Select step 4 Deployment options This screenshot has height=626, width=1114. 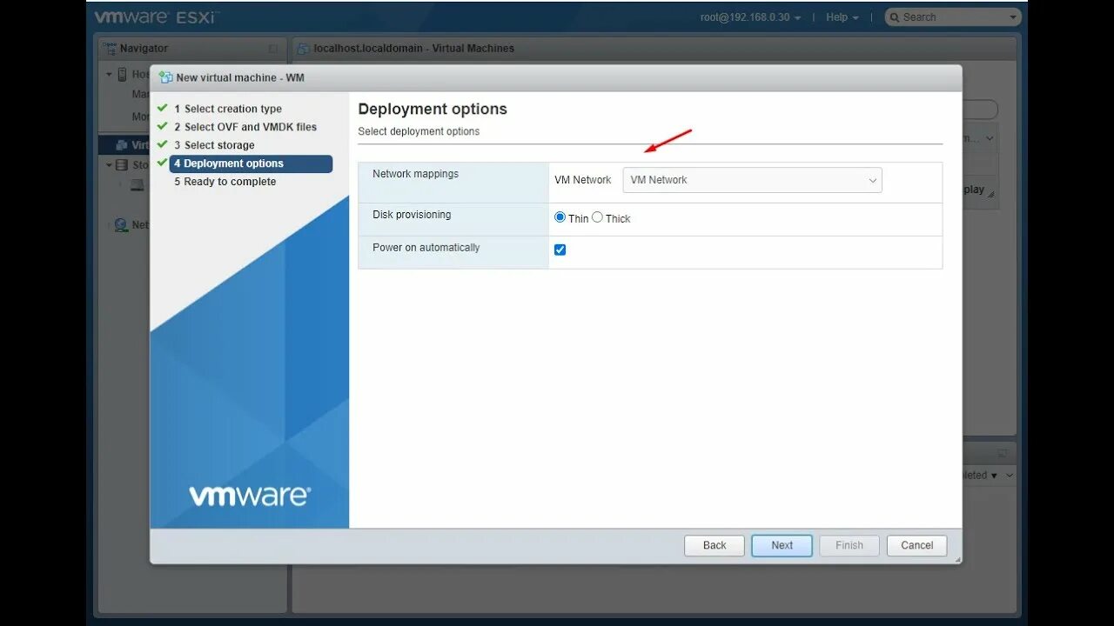251,163
